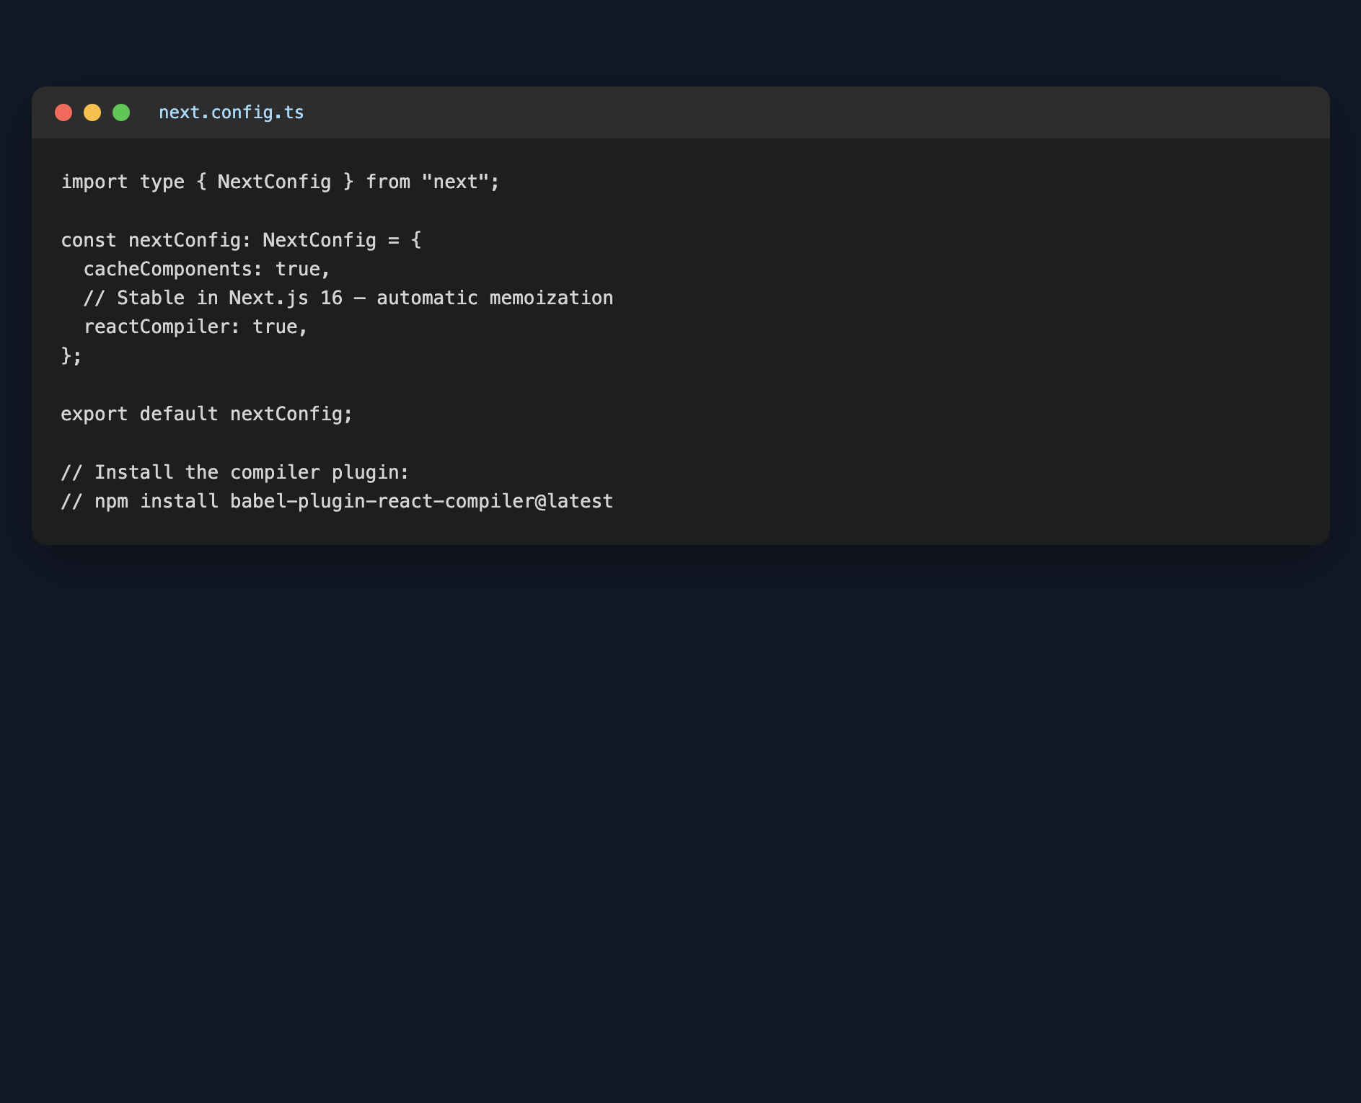
Task: Click the closing '};' line
Action: pyautogui.click(x=71, y=355)
